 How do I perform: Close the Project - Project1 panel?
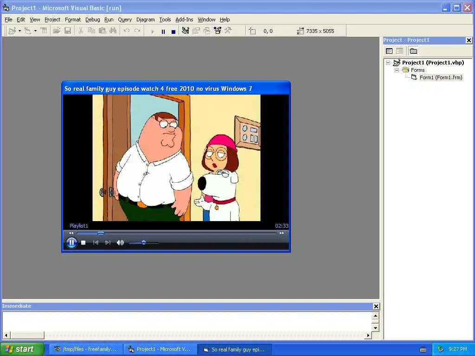point(469,40)
